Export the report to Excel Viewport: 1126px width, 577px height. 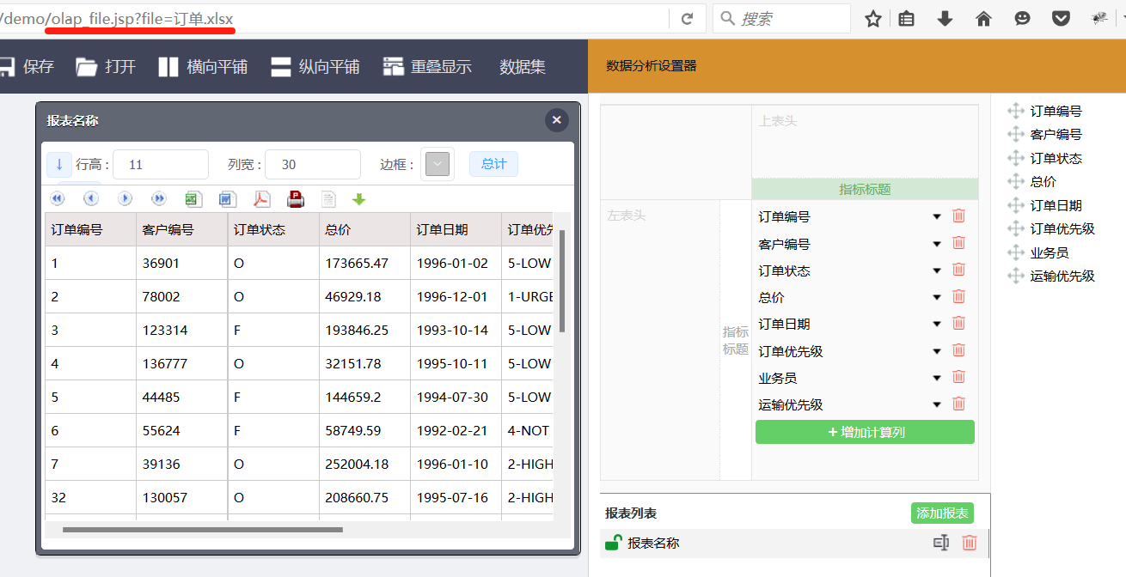pyautogui.click(x=193, y=199)
